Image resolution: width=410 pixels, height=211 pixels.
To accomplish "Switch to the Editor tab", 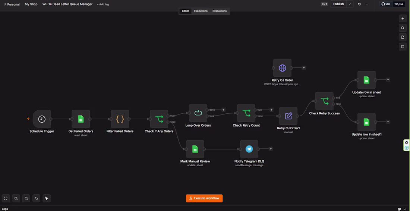I will (x=185, y=11).
